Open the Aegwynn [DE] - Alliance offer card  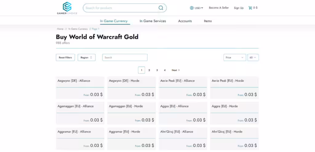point(80,87)
